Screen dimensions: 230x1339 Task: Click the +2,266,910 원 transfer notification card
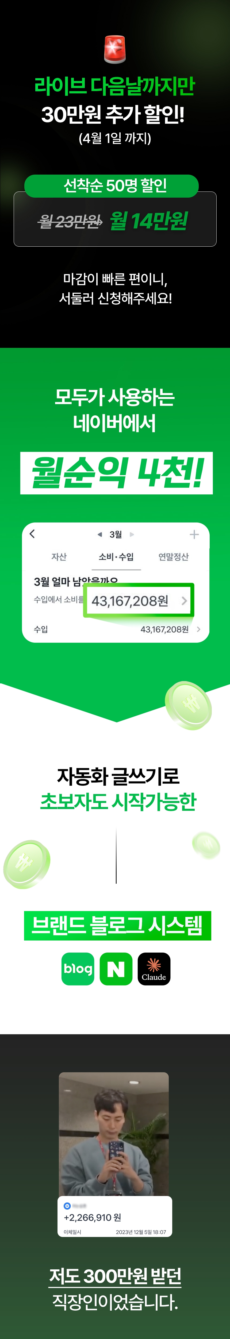pos(115,1217)
